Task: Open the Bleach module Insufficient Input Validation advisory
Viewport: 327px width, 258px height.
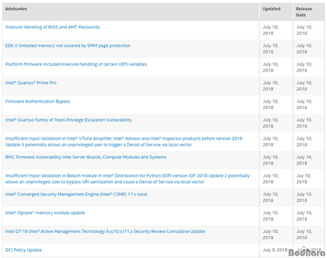Action: point(128,179)
